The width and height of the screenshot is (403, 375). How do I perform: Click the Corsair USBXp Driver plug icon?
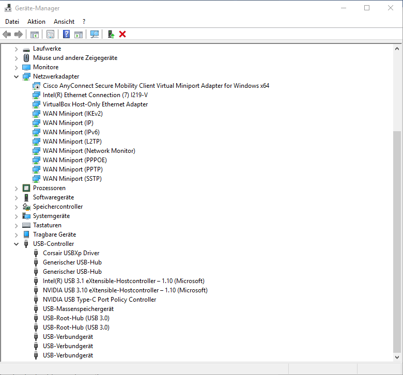36,253
